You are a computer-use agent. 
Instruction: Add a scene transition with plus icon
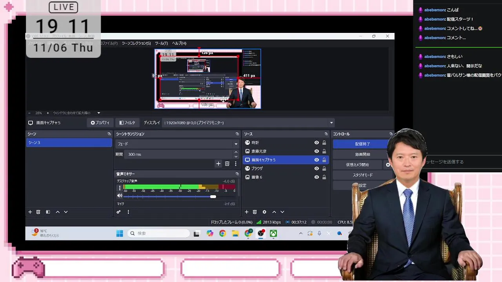[x=218, y=164]
